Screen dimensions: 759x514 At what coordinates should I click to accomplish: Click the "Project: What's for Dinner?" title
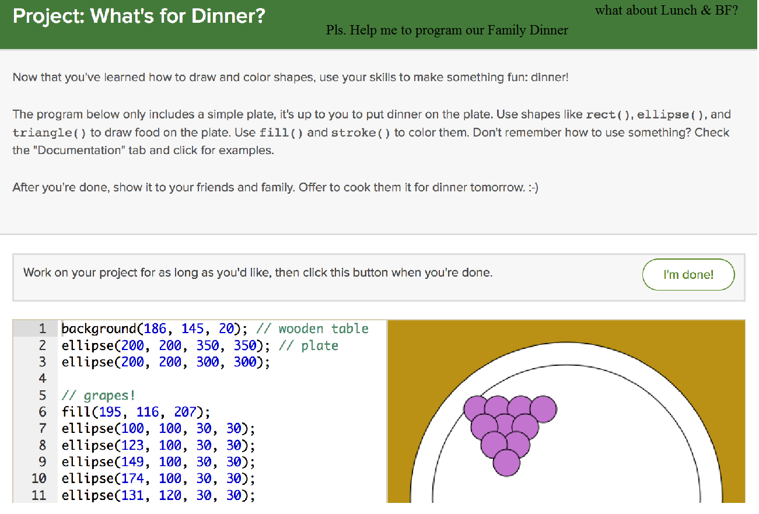tap(139, 16)
